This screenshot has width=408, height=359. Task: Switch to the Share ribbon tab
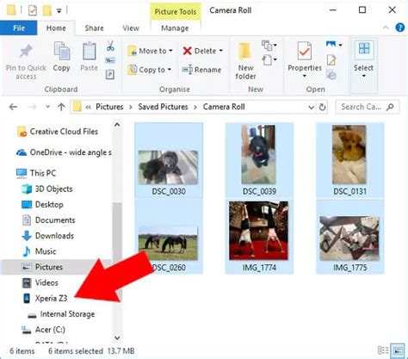(94, 28)
